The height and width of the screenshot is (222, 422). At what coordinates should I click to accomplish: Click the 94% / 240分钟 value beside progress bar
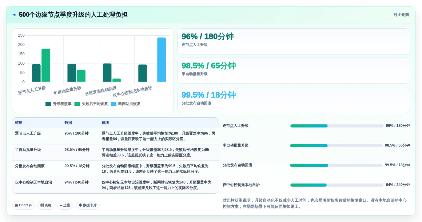(x=398, y=185)
